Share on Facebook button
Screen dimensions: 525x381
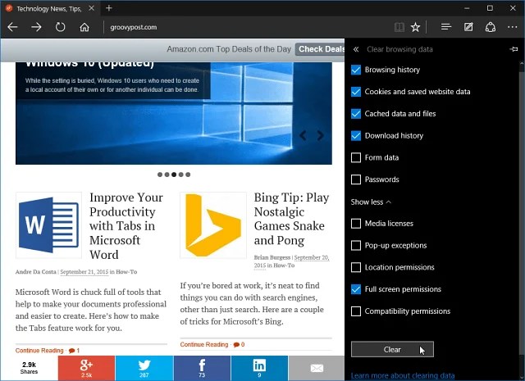click(x=202, y=368)
